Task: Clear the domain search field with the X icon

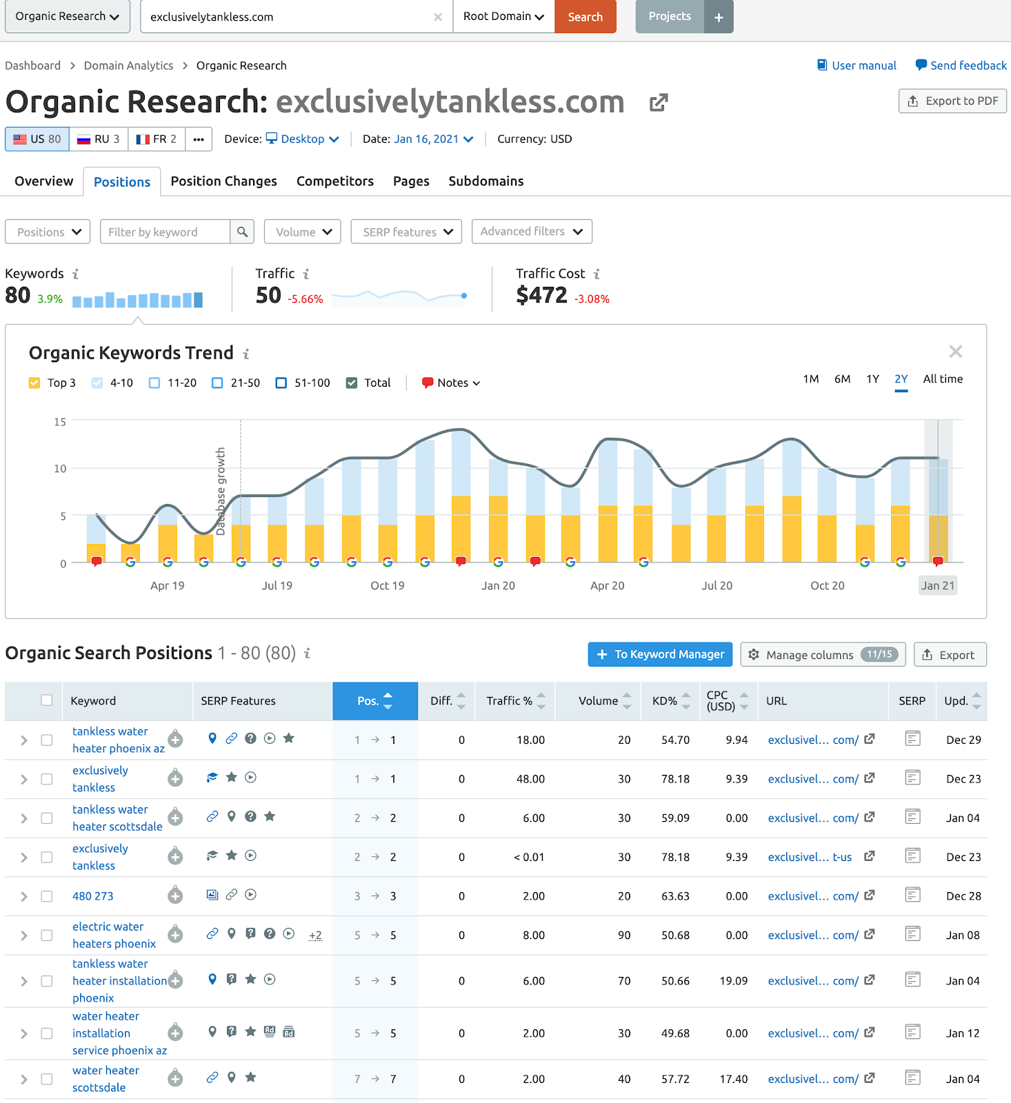Action: coord(438,17)
